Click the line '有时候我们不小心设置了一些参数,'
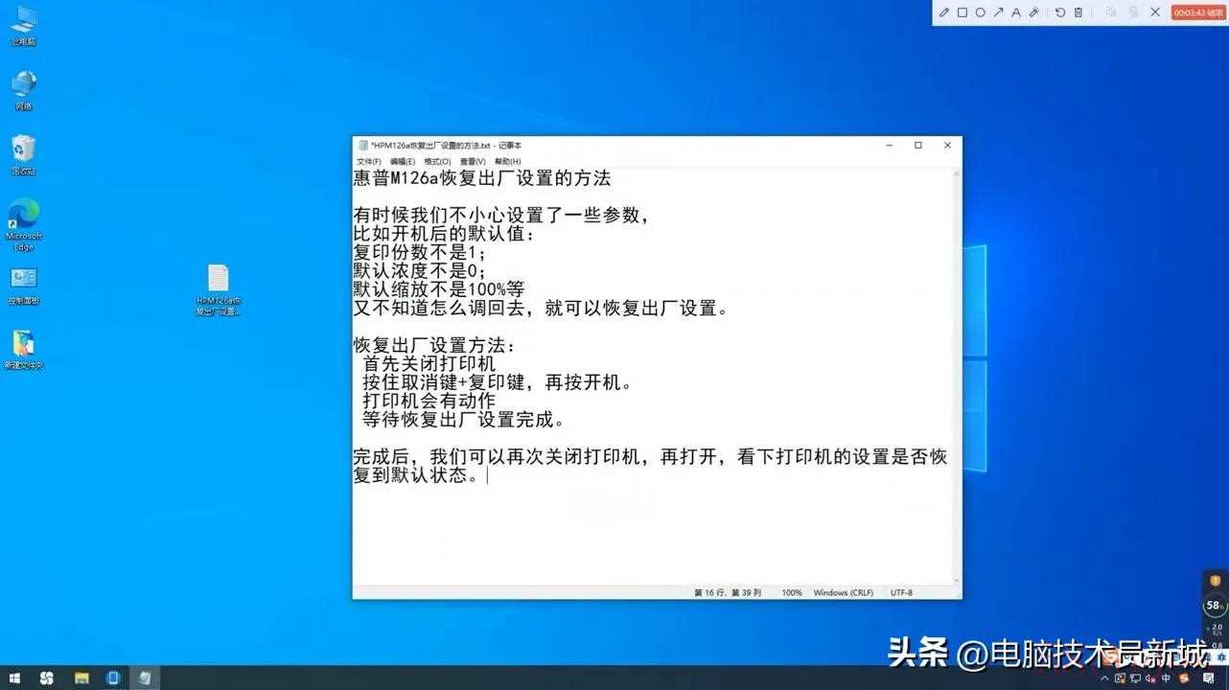The image size is (1229, 690). (502, 216)
